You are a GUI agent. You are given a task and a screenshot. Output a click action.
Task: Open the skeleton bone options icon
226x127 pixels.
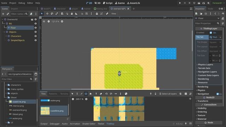click(x=107, y=14)
